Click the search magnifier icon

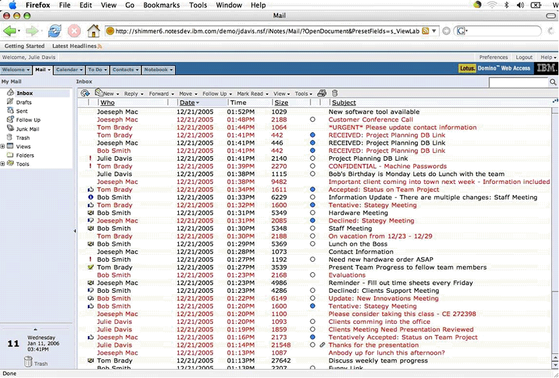click(553, 83)
